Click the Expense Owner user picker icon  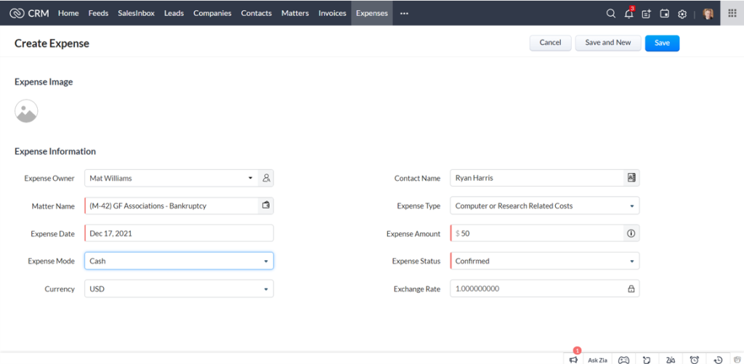[266, 178]
